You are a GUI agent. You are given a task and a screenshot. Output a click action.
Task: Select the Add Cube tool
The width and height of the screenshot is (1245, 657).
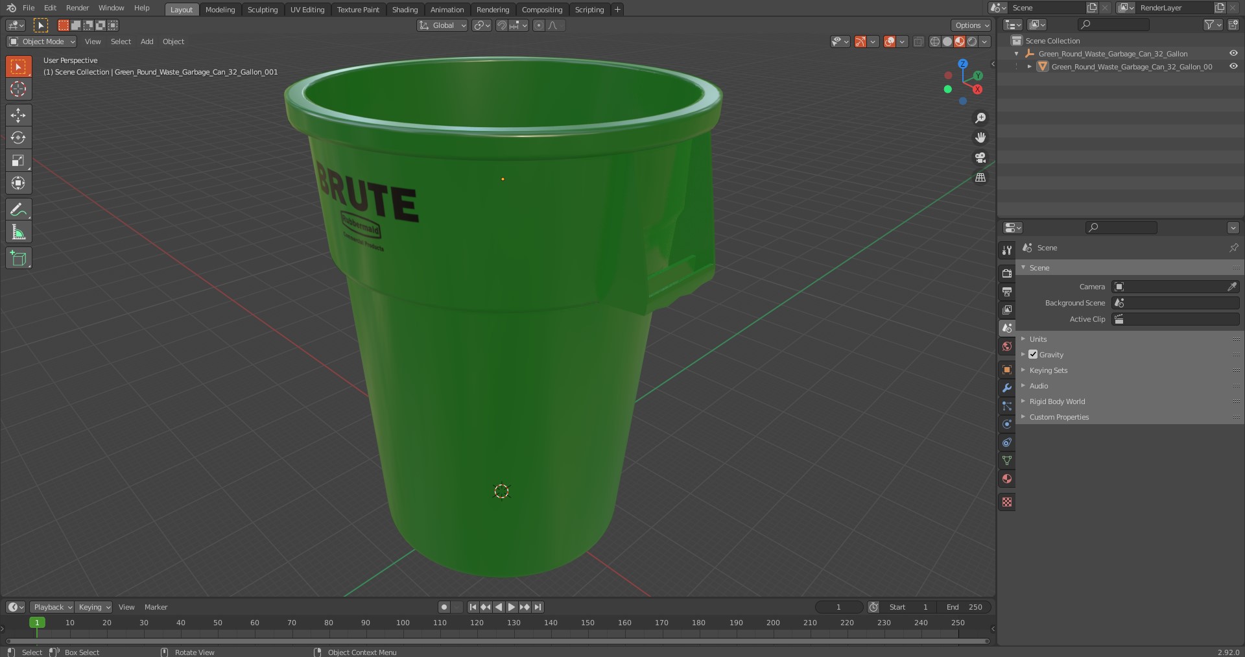pos(18,258)
